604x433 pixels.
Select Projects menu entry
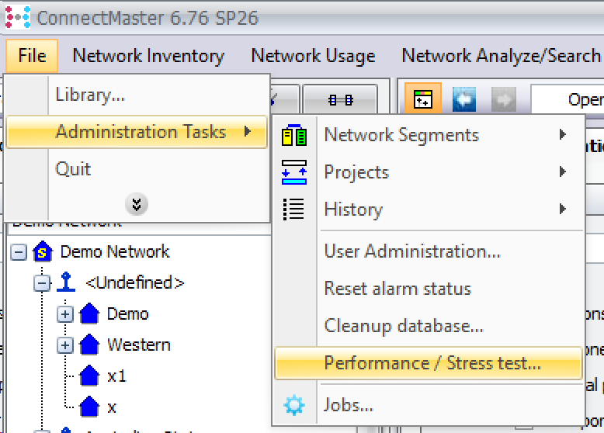[x=429, y=171]
